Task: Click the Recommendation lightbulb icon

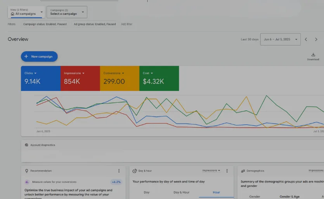Action: pyautogui.click(x=27, y=171)
